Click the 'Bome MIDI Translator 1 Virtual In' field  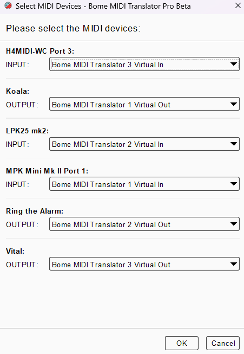click(144, 184)
